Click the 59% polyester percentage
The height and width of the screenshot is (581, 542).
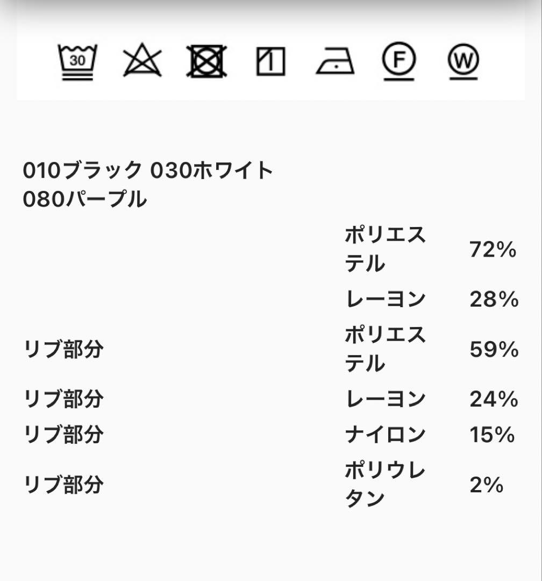coord(494,350)
